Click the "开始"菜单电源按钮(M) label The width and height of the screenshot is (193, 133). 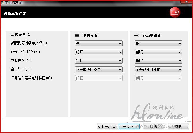tap(32, 78)
